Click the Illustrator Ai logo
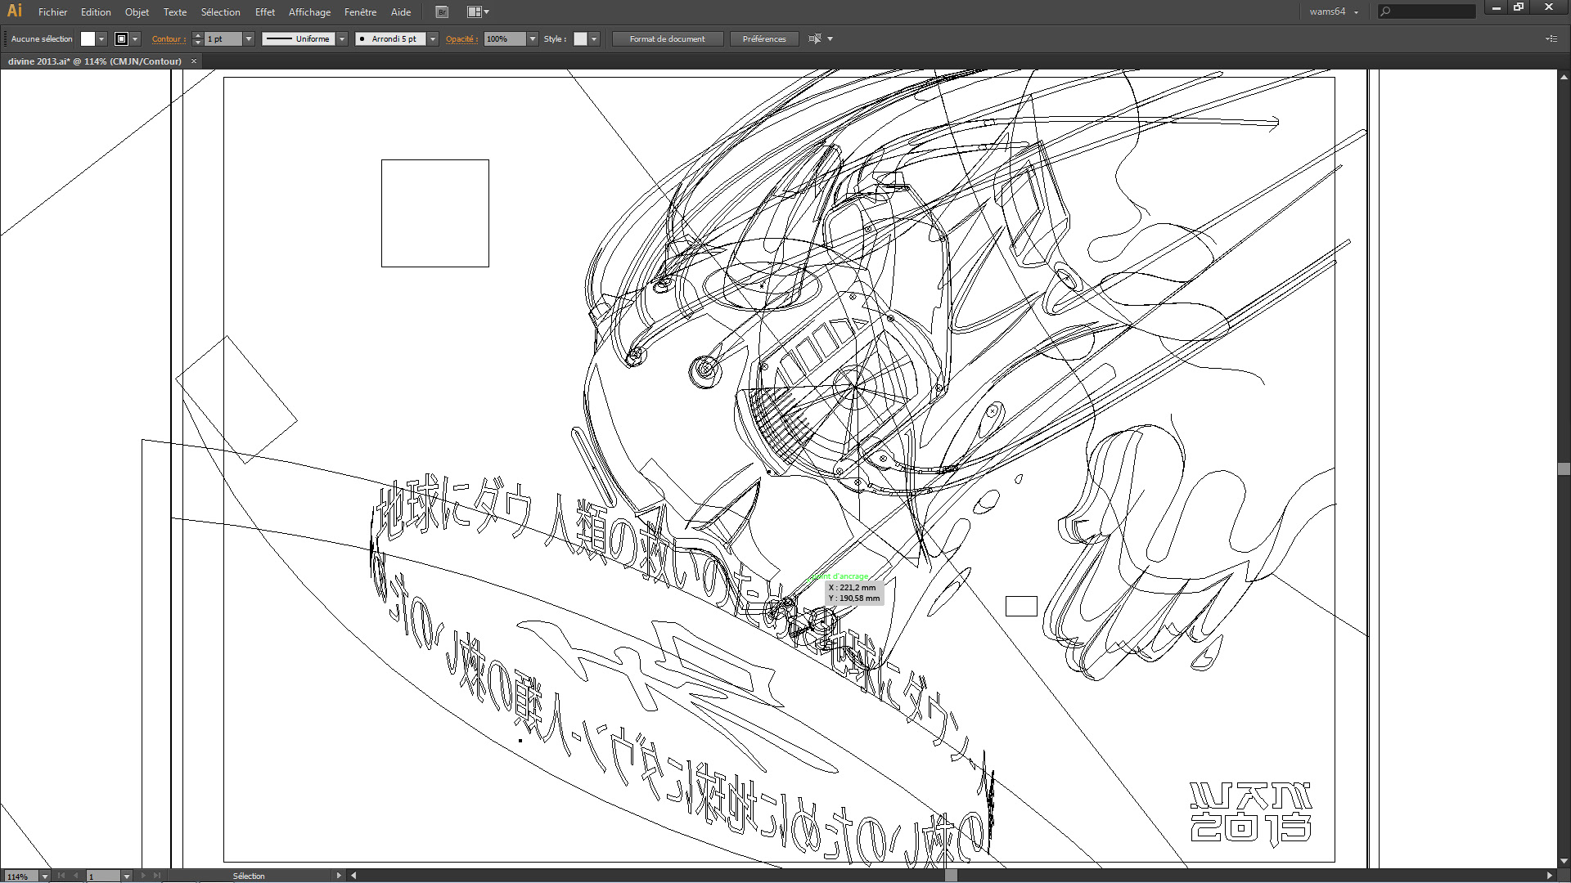1571x883 pixels. pyautogui.click(x=15, y=11)
